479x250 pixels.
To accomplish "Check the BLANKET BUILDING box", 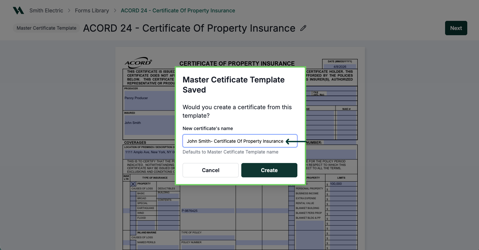I will tap(292, 208).
